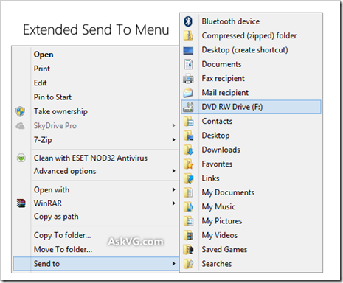This screenshot has height=283, width=343.
Task: Select the Edit menu entry
Action: point(41,83)
